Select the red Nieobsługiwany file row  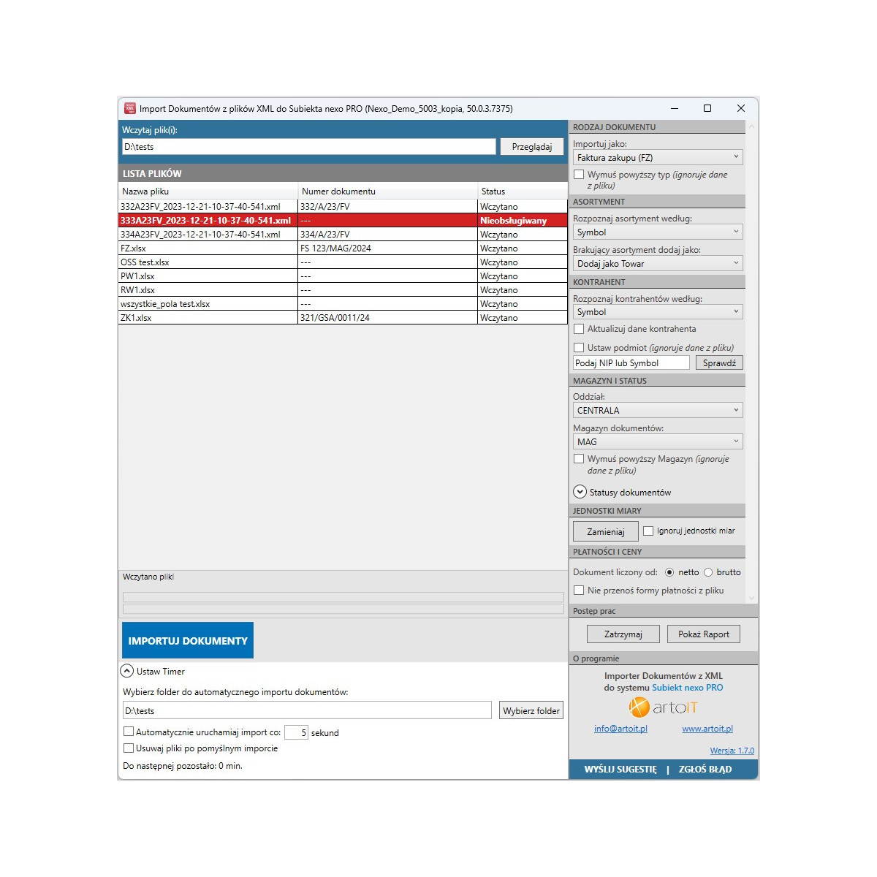(x=292, y=220)
